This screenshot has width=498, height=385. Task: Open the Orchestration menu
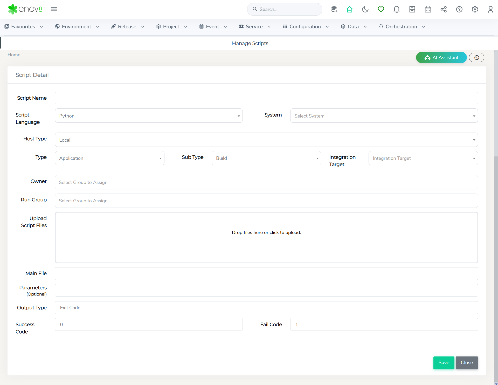402,26
